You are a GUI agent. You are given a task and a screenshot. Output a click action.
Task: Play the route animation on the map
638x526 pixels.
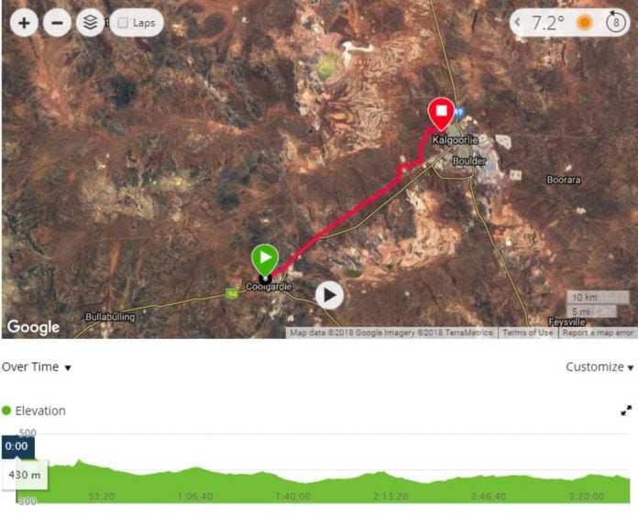329,295
